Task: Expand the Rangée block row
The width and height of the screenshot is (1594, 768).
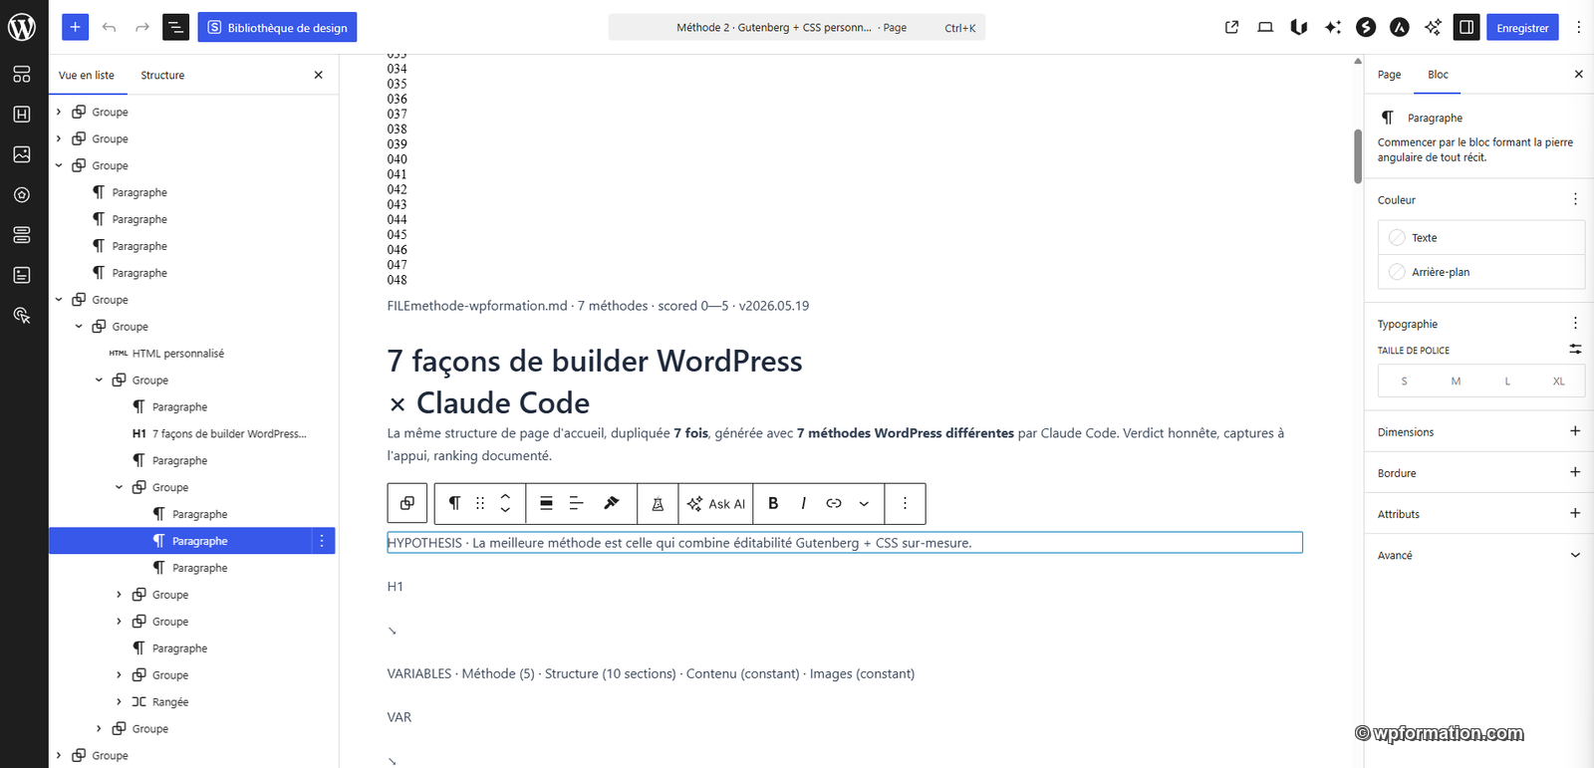Action: 119,702
